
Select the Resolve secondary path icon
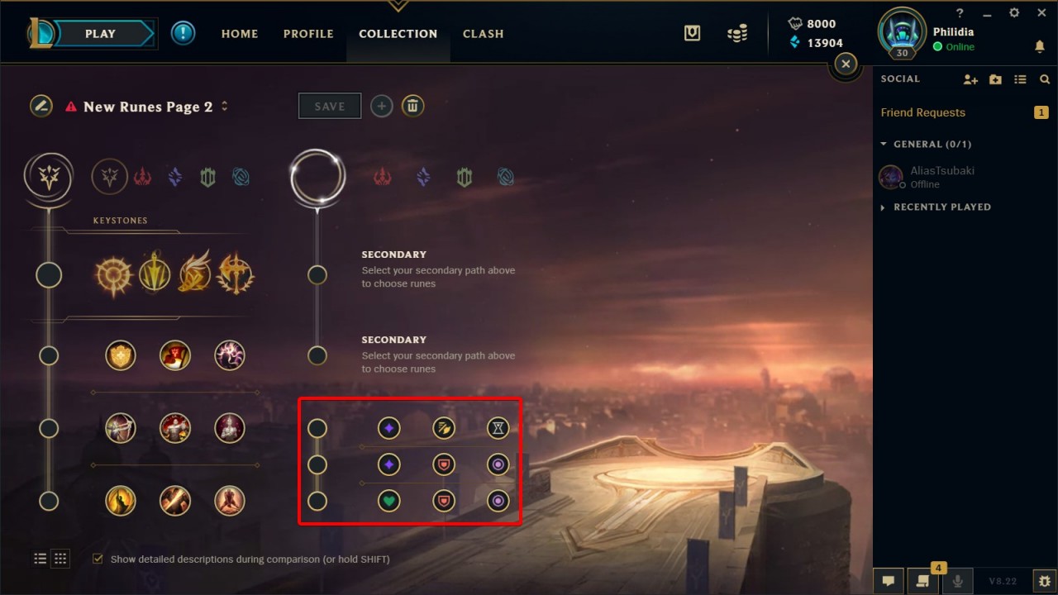pos(465,177)
